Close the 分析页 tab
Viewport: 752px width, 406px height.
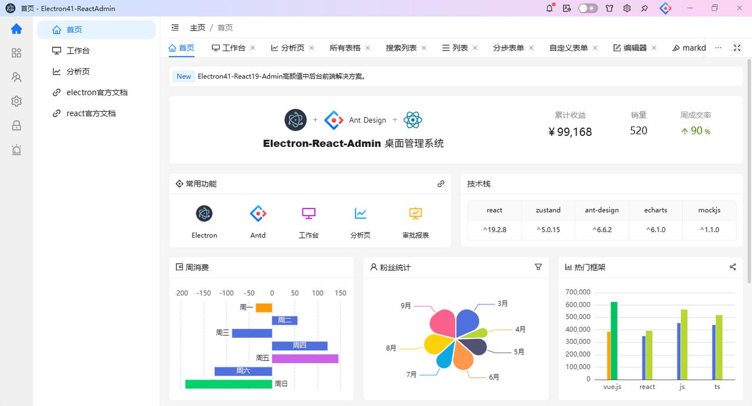click(311, 48)
